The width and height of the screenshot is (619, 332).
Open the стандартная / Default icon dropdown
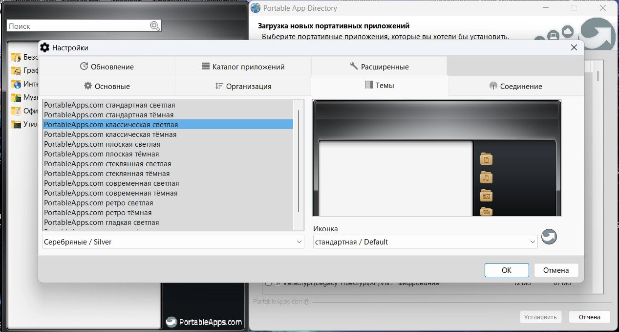tap(425, 242)
